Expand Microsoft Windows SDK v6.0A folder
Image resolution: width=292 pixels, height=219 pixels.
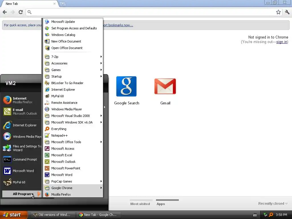73,122
